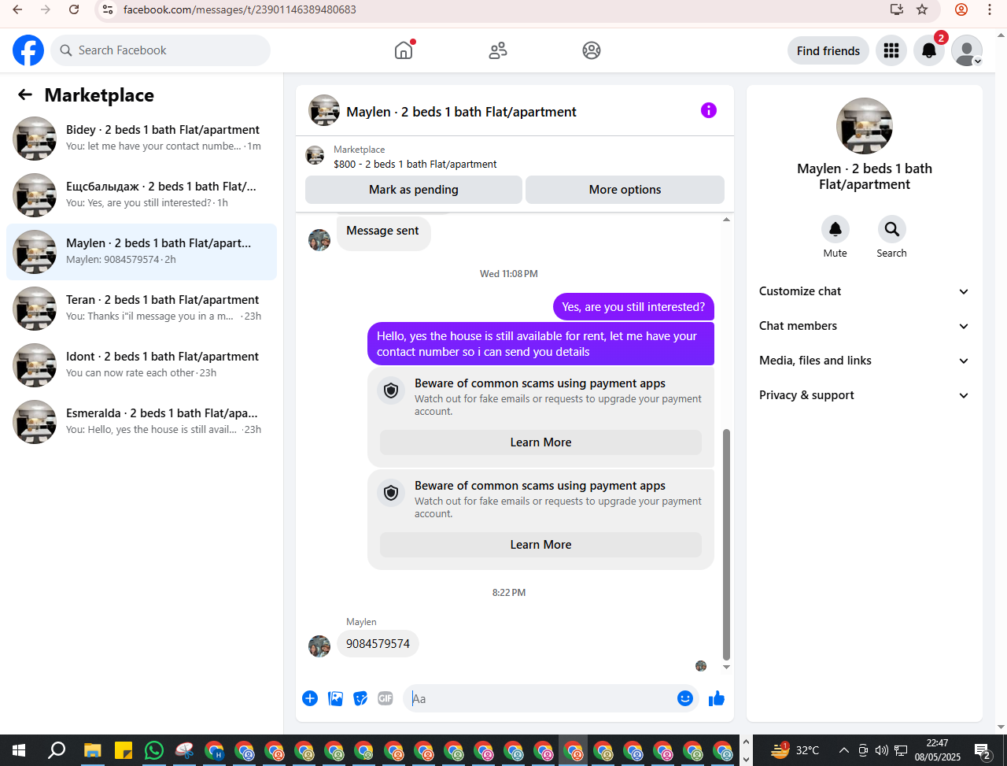This screenshot has width=1007, height=766.
Task: Open File Explorer from the taskbar
Action: tap(93, 750)
